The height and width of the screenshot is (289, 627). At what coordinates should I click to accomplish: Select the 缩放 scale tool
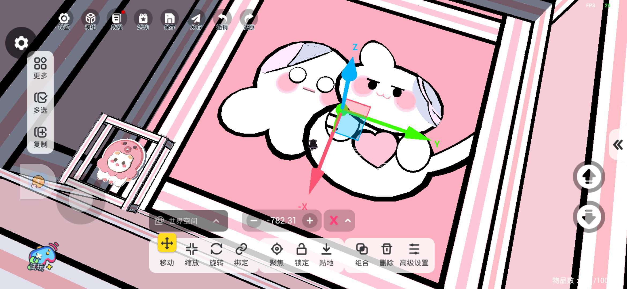[192, 249]
